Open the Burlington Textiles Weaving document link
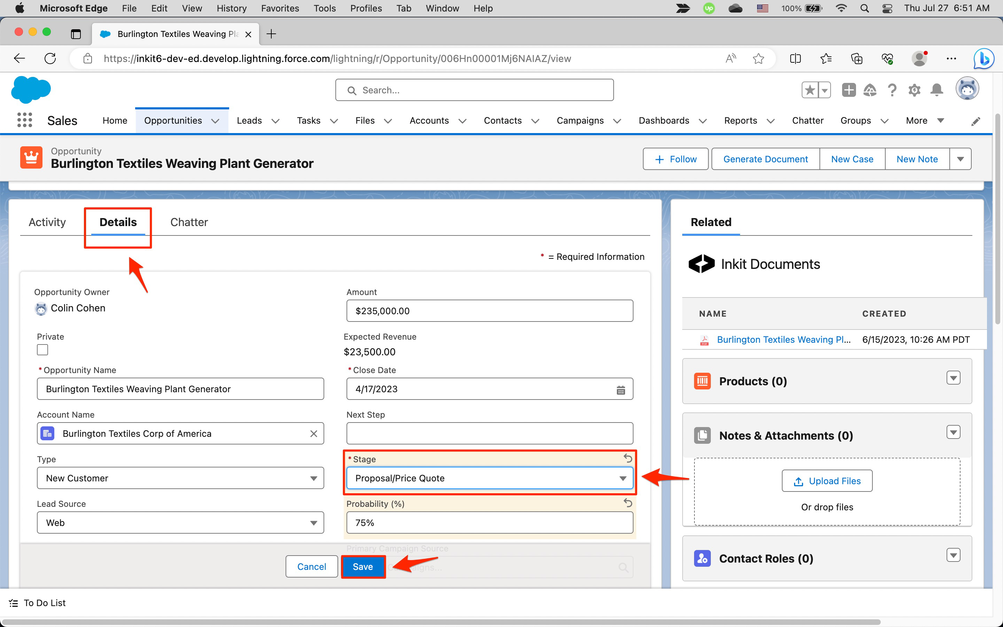 [783, 340]
